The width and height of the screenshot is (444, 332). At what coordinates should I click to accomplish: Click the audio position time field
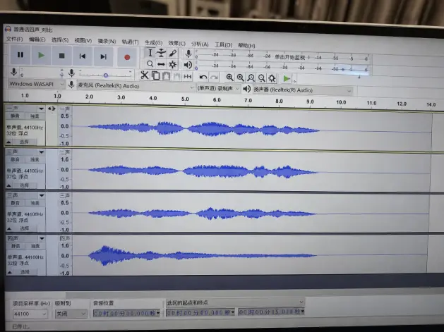coord(126,313)
